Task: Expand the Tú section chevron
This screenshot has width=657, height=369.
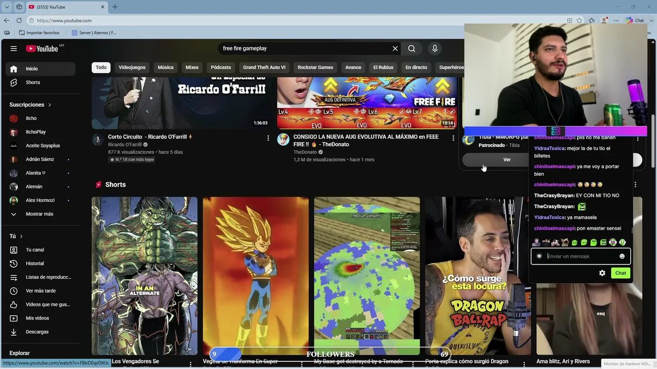Action: coord(21,236)
